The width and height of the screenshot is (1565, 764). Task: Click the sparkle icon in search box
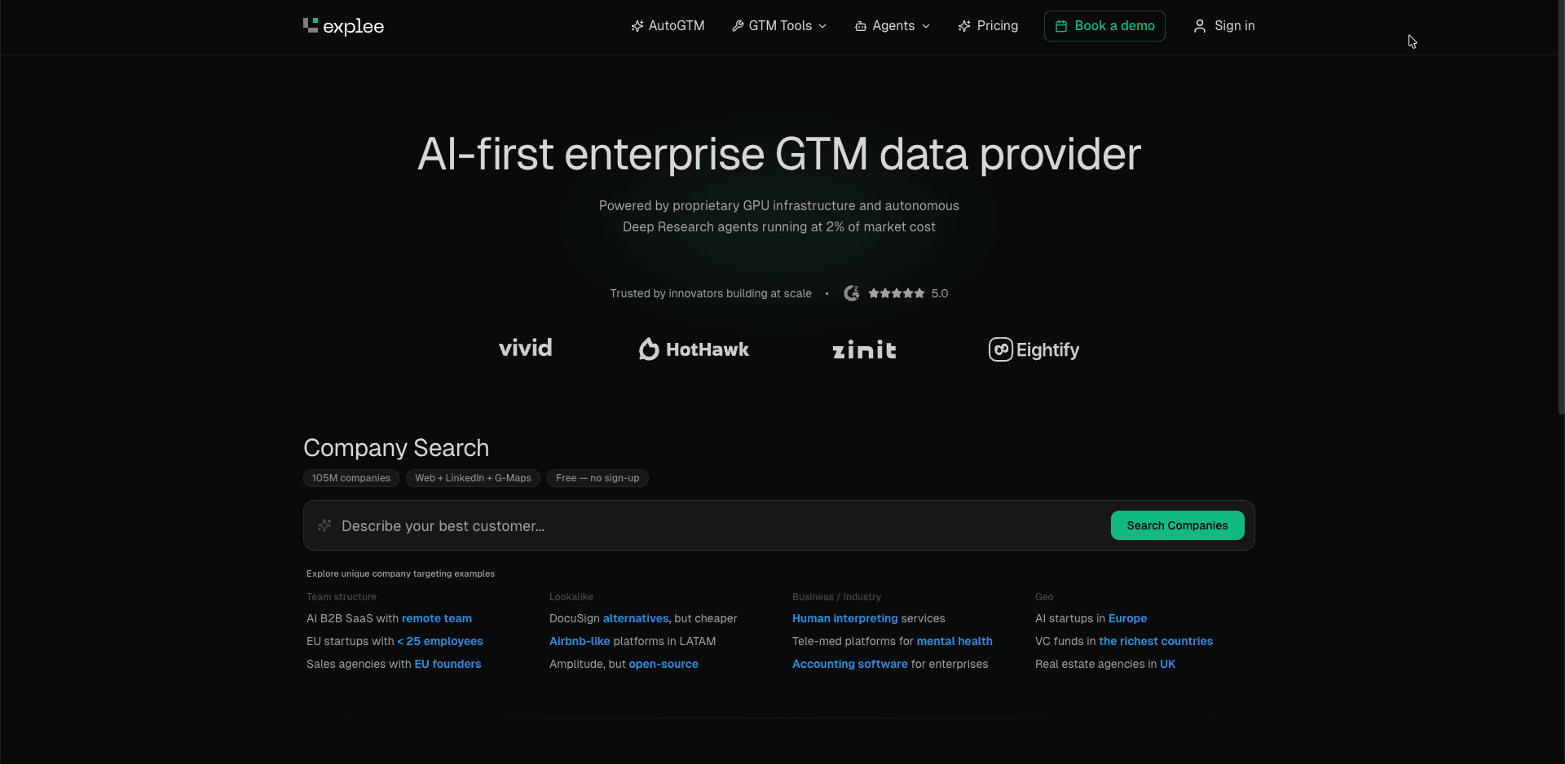(x=324, y=525)
